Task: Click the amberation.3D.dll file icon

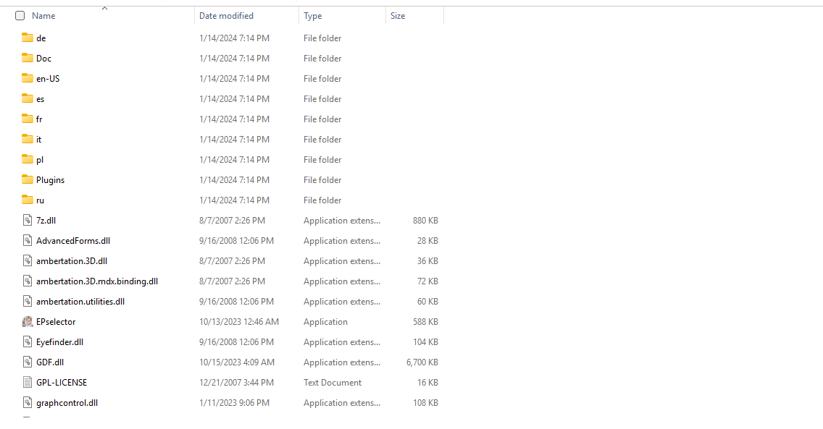Action: [x=28, y=260]
